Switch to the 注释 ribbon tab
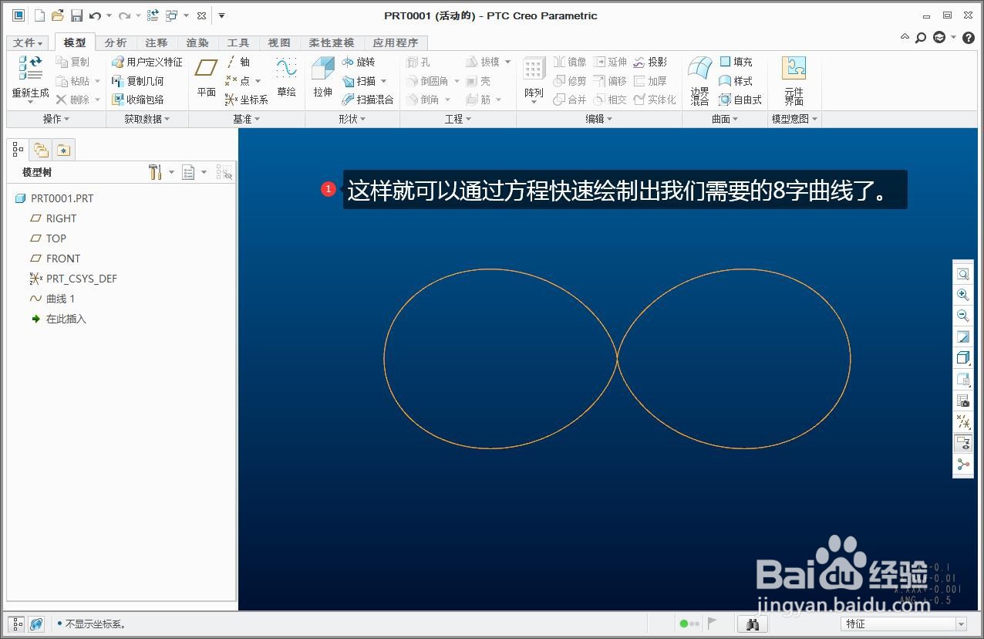The width and height of the screenshot is (984, 639). pos(157,43)
